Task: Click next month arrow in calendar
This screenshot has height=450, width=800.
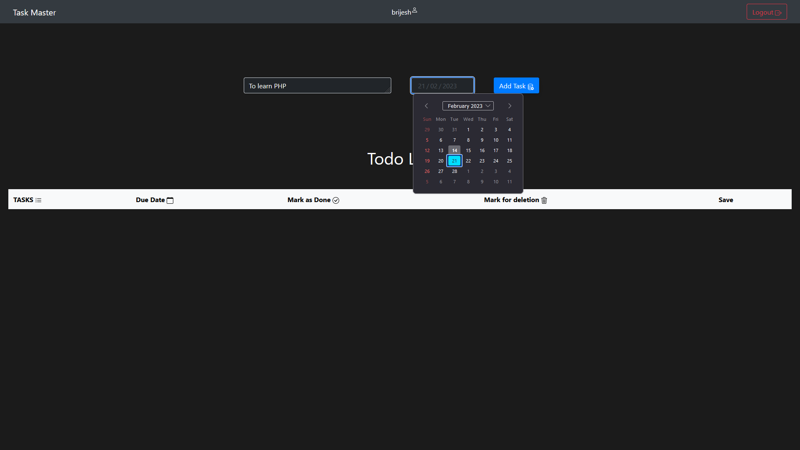Action: [510, 106]
